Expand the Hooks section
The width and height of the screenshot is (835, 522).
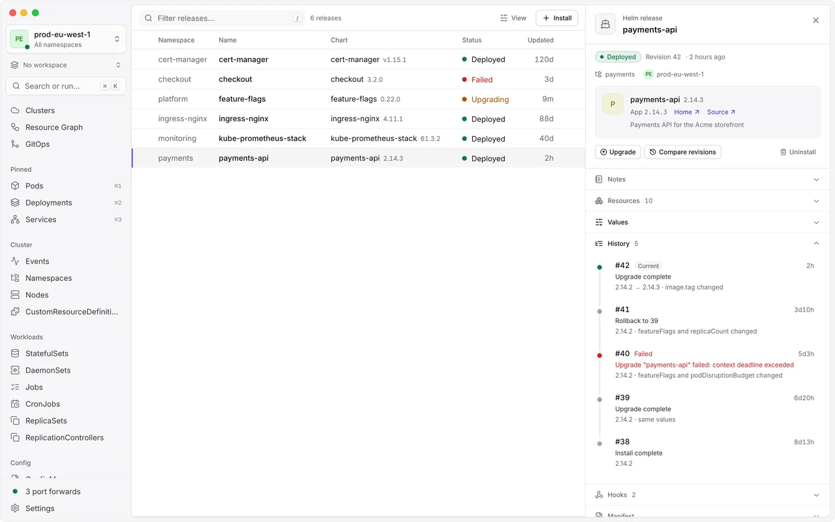pos(708,495)
